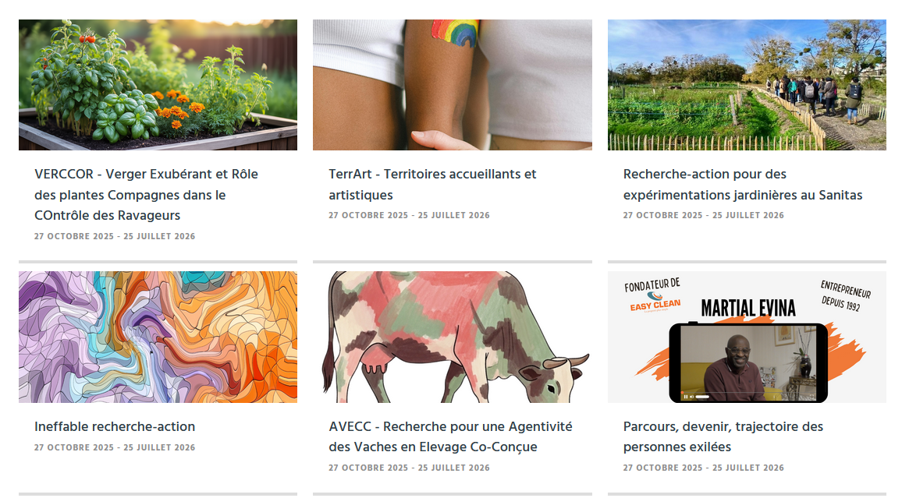Open the VERCCOR vegetable garden thumbnail
Viewport: 902px width, 498px height.
tap(158, 85)
